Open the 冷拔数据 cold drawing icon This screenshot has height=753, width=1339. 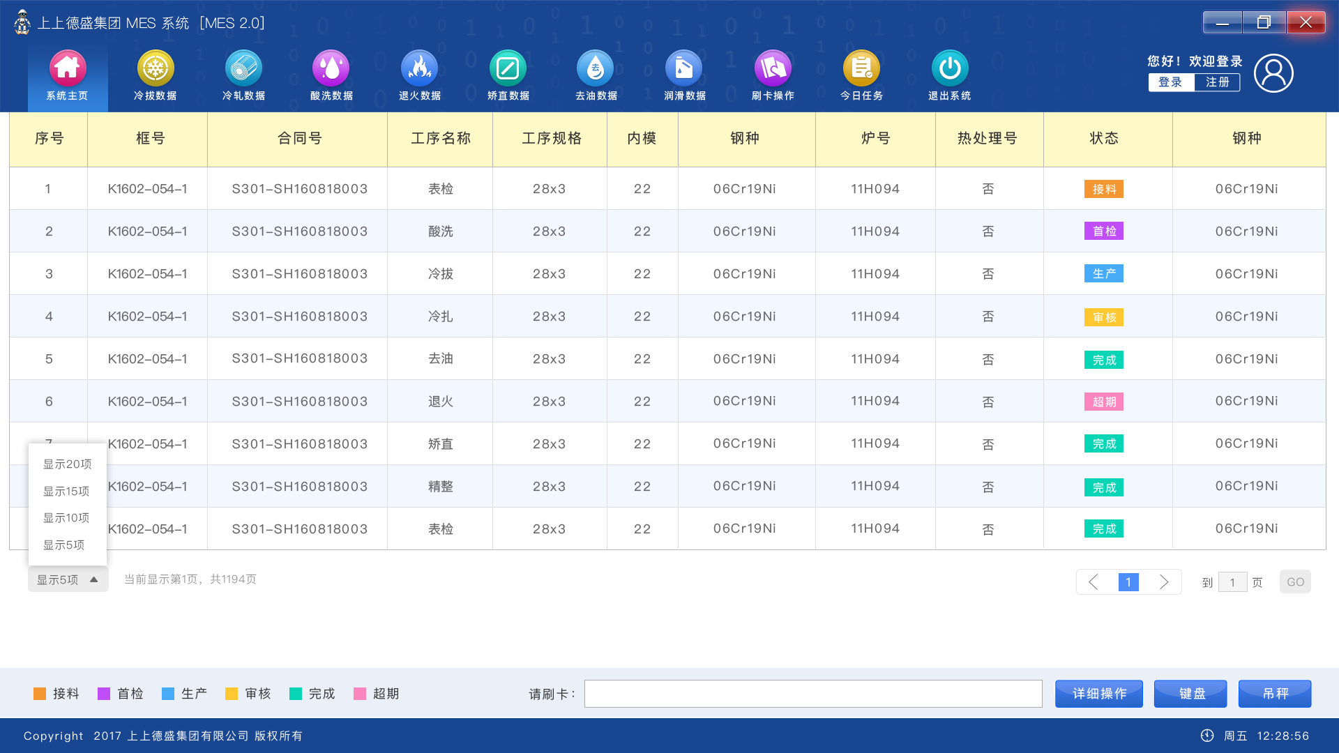tap(155, 68)
